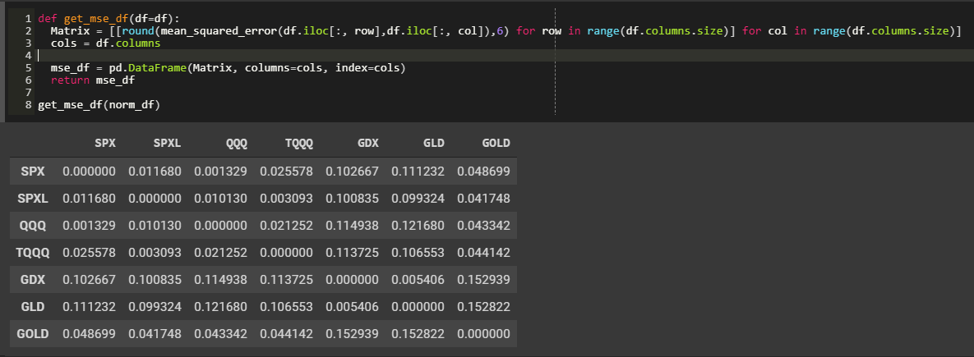This screenshot has height=357, width=974.
Task: Select the SPX row index label
Action: [x=32, y=171]
